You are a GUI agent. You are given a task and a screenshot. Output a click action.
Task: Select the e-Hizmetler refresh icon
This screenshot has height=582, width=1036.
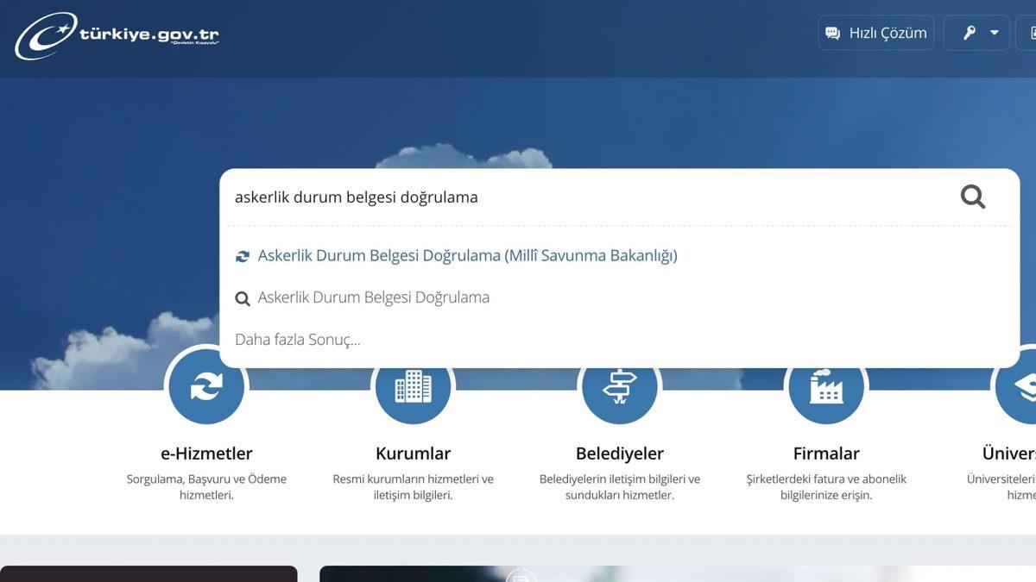tap(205, 385)
